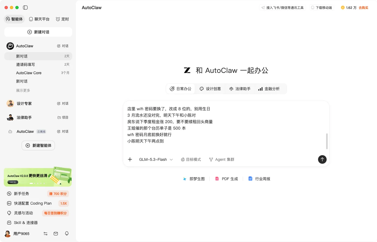Open PDF 生成 shortcut
Screen dimensions: 377x242
[226, 179]
